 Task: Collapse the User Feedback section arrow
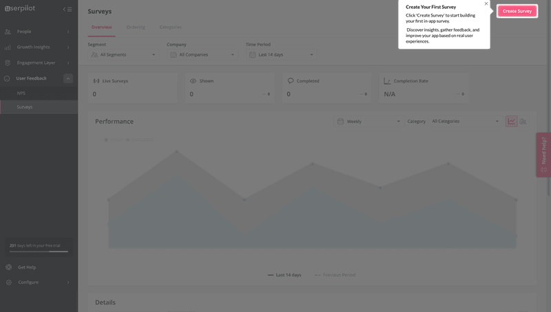(x=68, y=78)
